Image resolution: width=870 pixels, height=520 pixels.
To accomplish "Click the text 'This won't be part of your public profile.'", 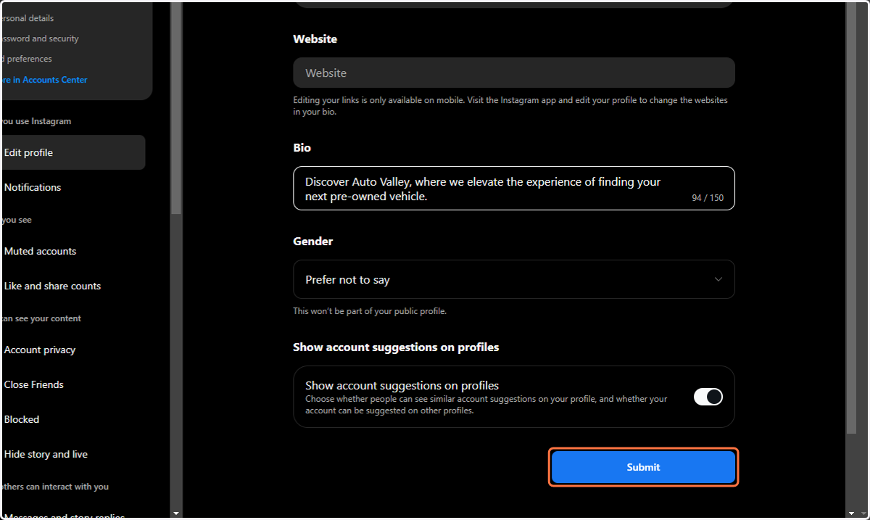I will [x=370, y=311].
